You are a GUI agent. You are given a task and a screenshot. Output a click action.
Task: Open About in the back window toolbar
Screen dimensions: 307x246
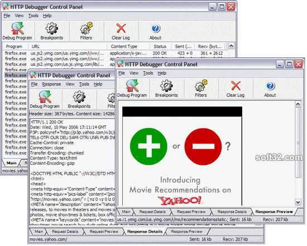pyautogui.click(x=156, y=31)
